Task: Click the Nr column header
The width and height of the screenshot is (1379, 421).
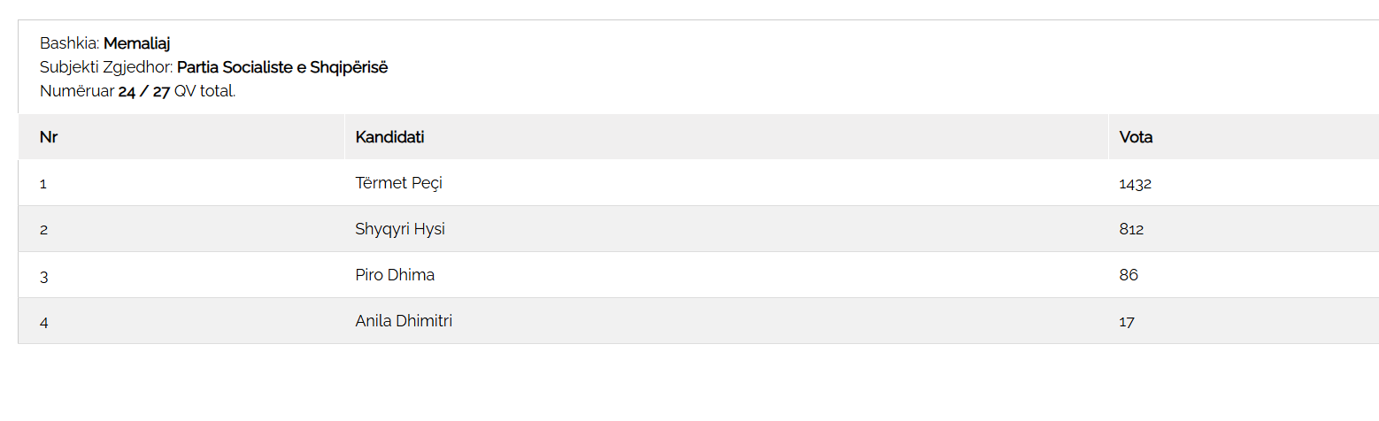Action: tap(49, 137)
